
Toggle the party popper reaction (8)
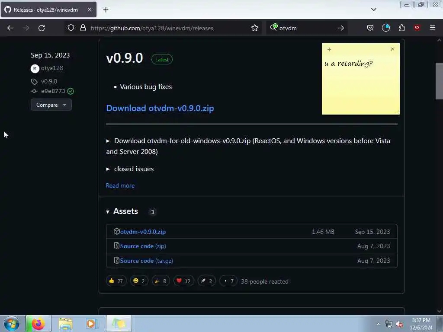(161, 281)
